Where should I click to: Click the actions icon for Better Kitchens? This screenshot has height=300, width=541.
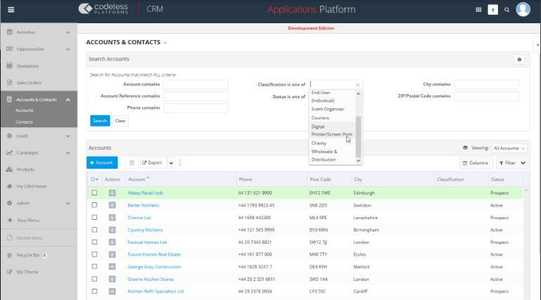tap(112, 205)
